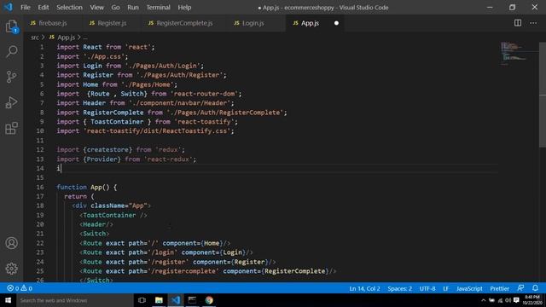546x307 pixels.
Task: Change the JavaScript language mode
Action: [469, 288]
